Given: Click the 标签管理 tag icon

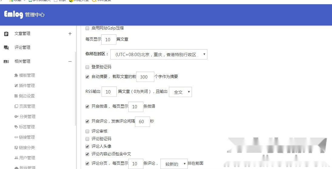Looking at the screenshot, I should click(x=16, y=127).
